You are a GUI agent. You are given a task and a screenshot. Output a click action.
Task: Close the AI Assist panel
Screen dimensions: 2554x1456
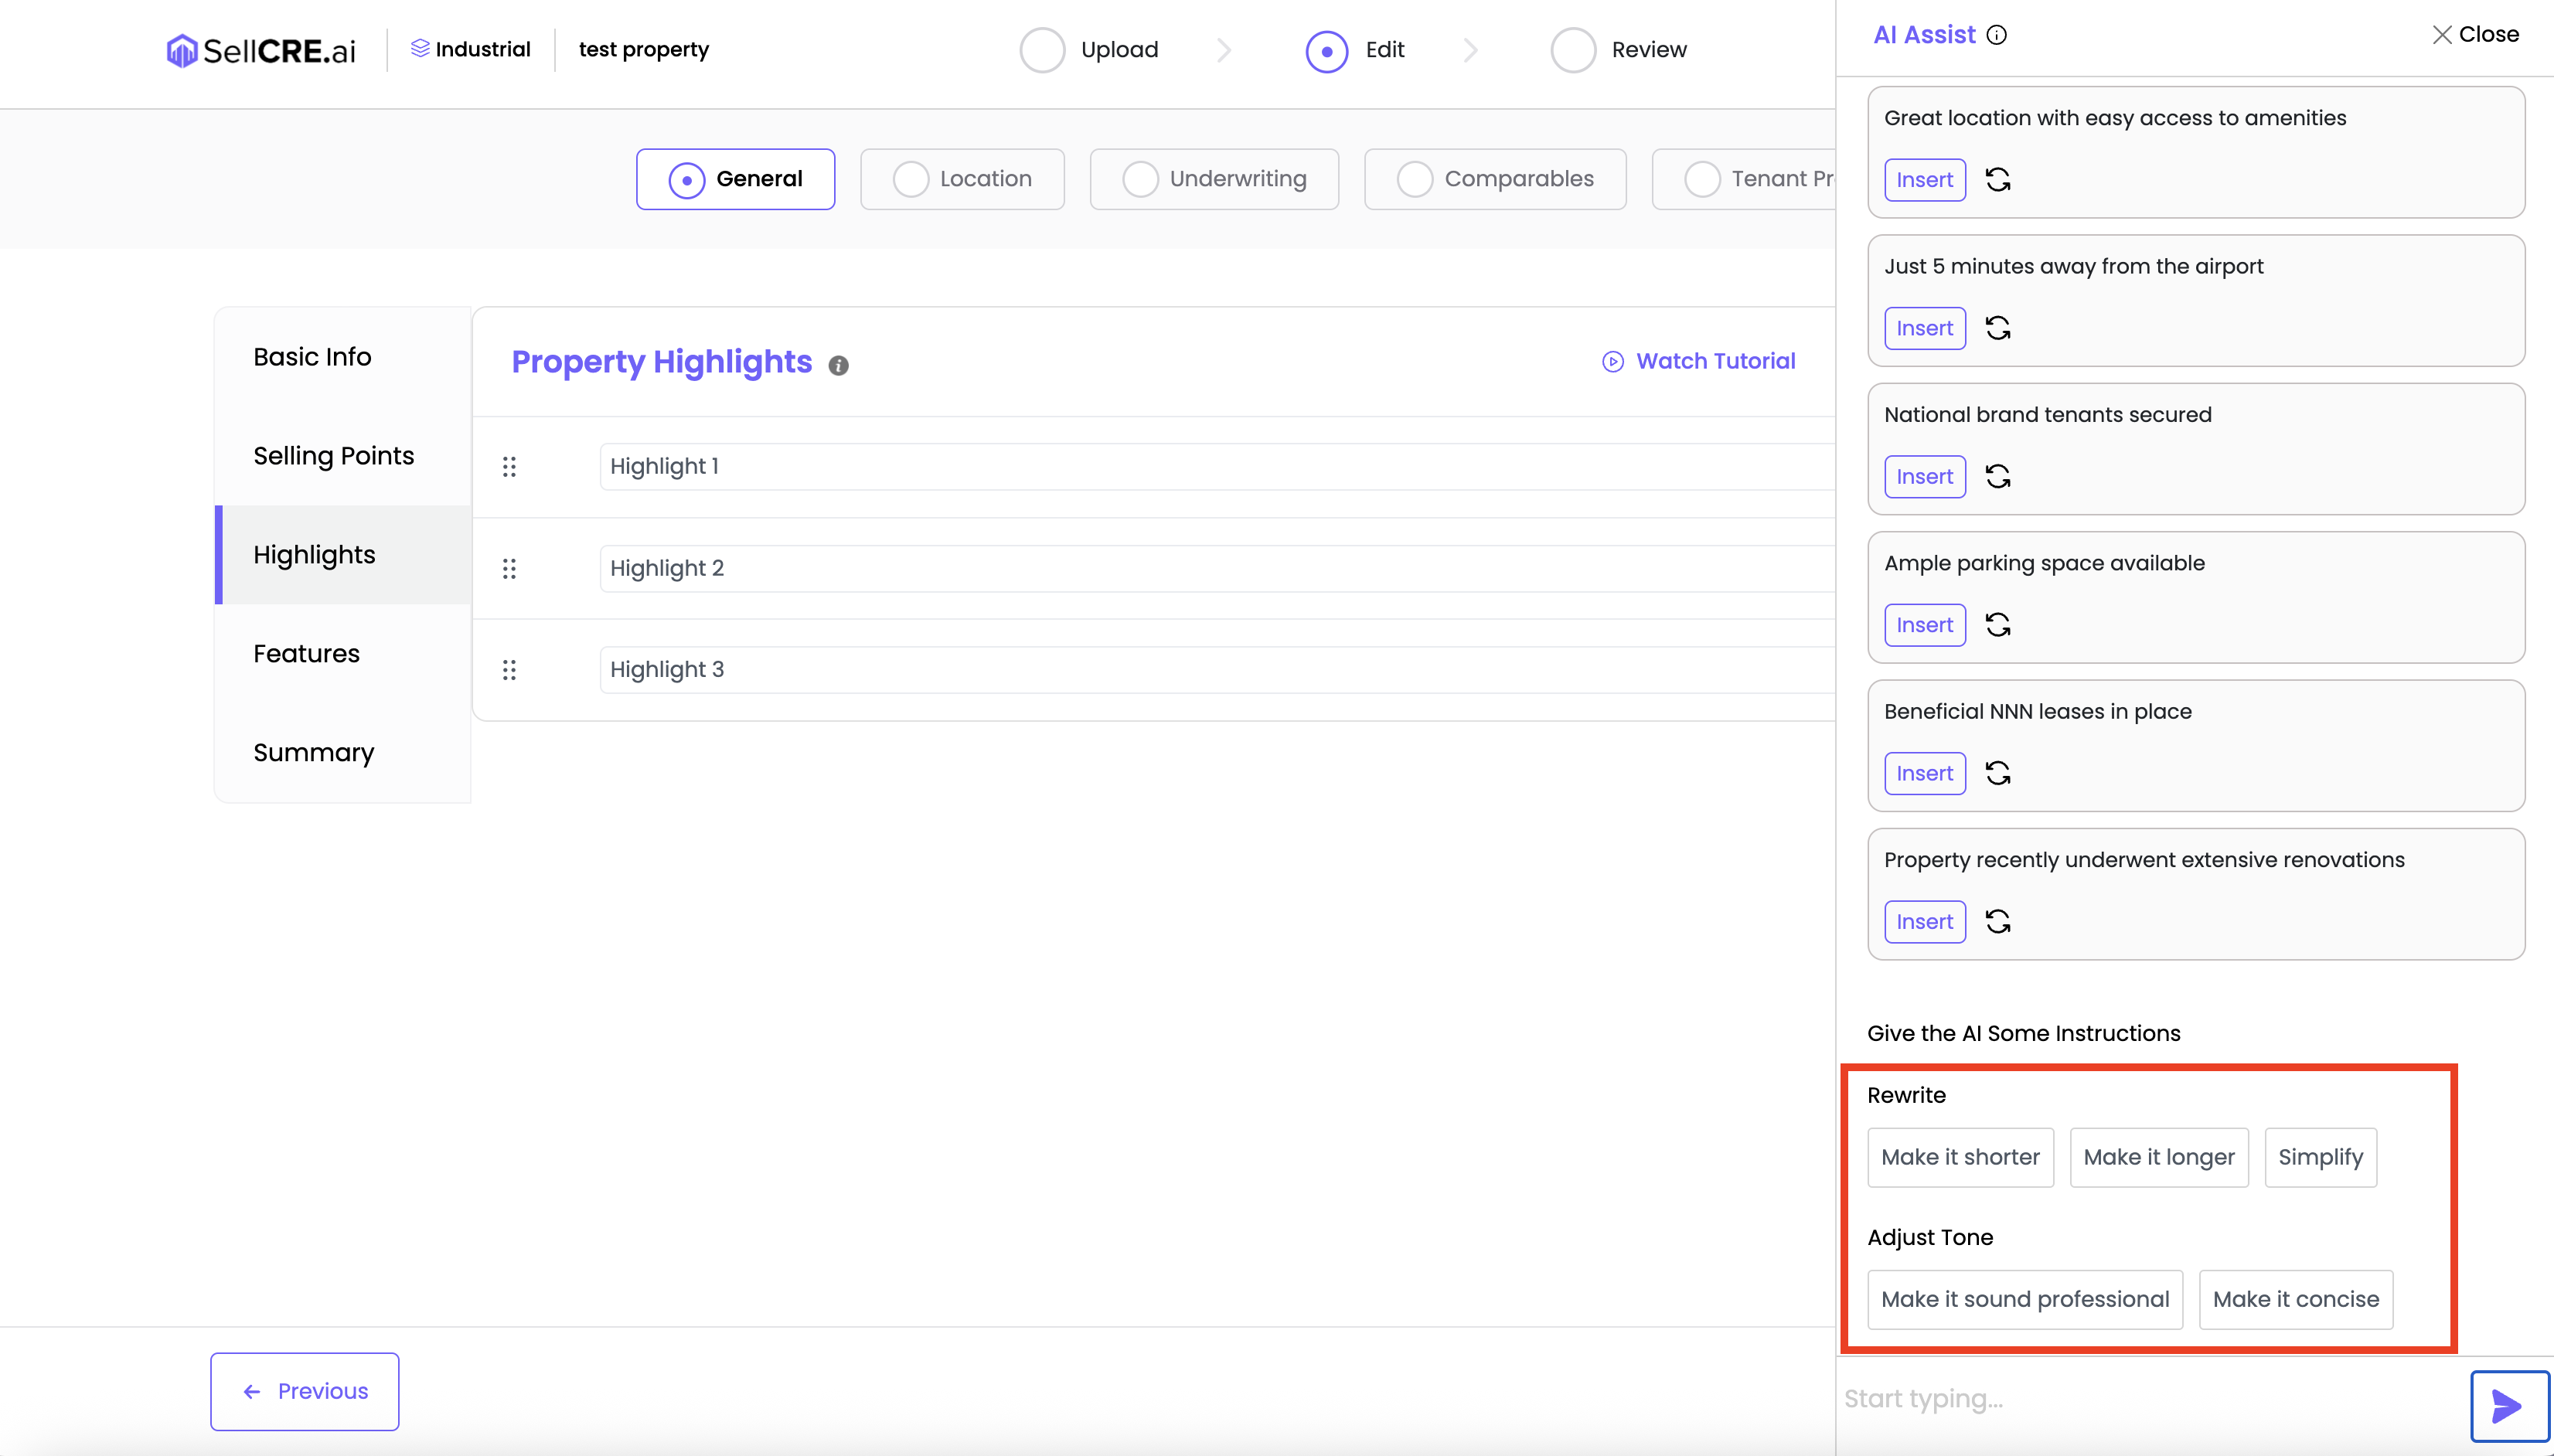click(x=2474, y=35)
